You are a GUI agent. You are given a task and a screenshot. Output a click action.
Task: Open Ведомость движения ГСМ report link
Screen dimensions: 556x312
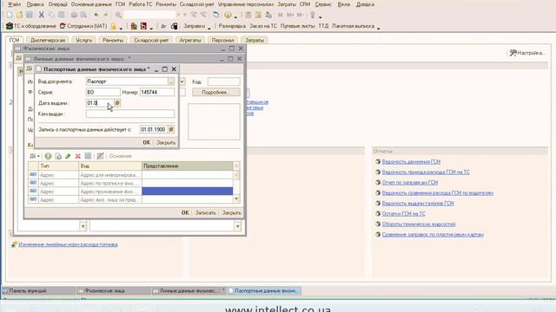411,162
